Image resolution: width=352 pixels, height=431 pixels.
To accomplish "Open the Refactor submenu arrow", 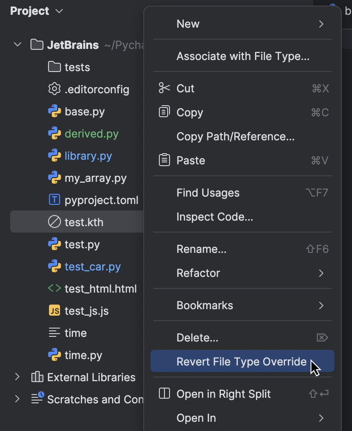I will [x=321, y=273].
